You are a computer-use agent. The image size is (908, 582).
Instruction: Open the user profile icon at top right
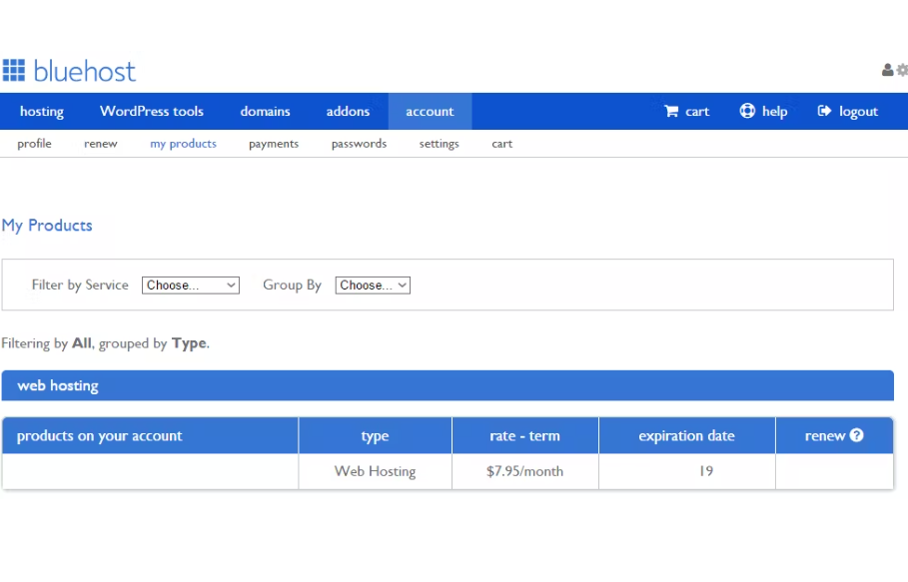[x=887, y=70]
